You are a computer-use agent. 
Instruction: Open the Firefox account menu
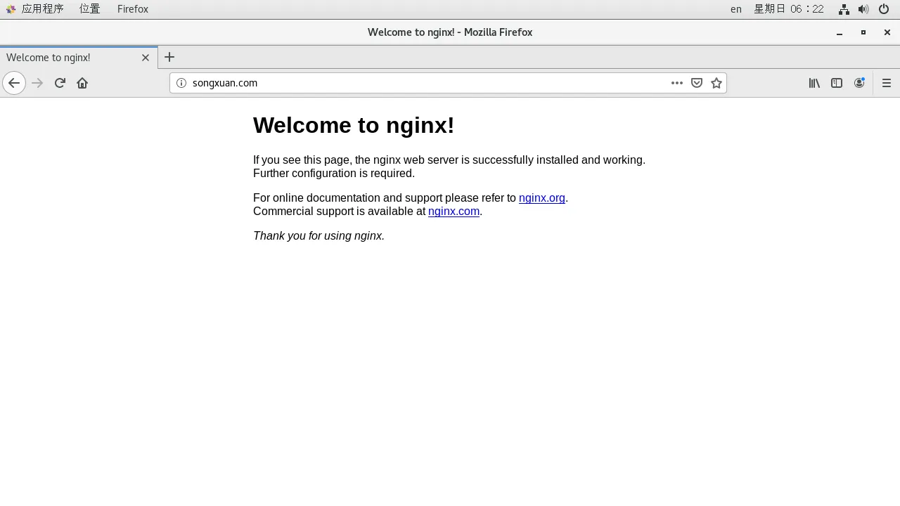coord(859,83)
